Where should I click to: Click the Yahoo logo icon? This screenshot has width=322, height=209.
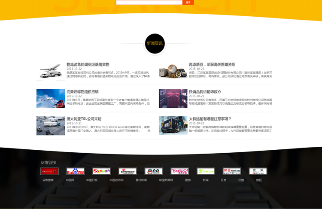(179, 171)
